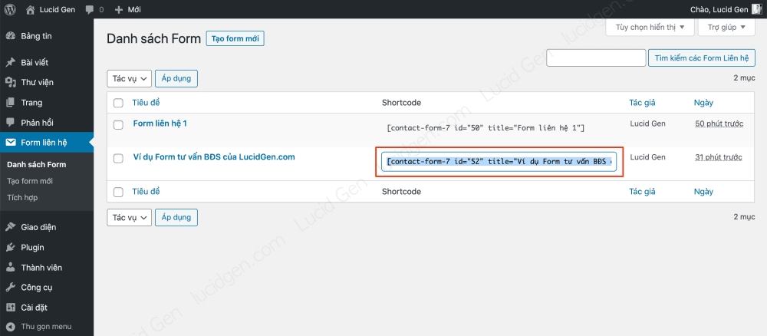The height and width of the screenshot is (336, 767).
Task: Collapse sidebar with Thu gọn menu icon
Action: click(x=10, y=326)
